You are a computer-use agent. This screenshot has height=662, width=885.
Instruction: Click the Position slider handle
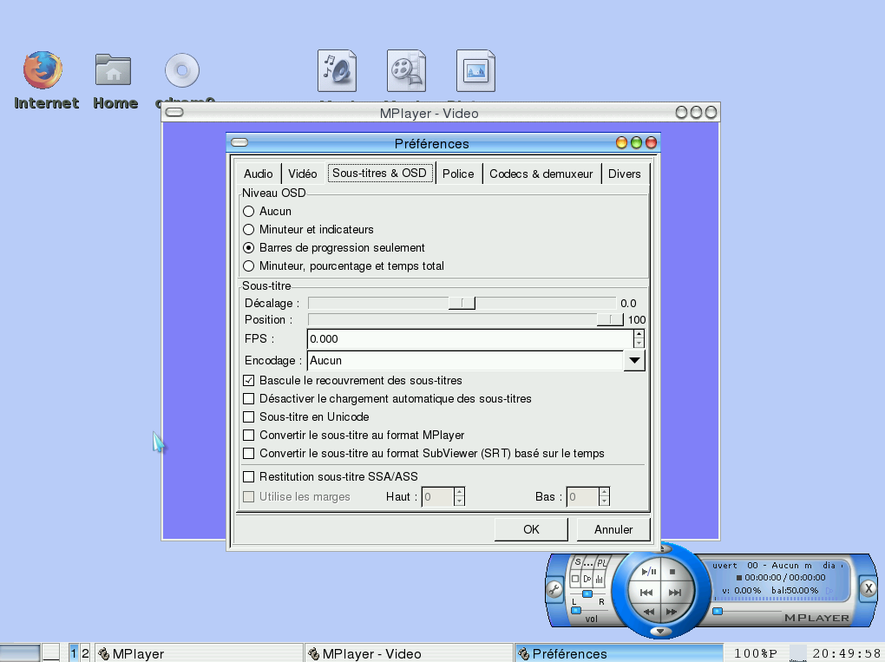[x=610, y=320]
